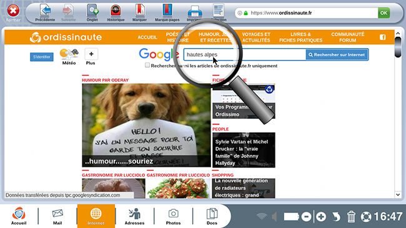Check the ordissinaute.fr-only search checkbox
406x228 pixels.
[147, 65]
